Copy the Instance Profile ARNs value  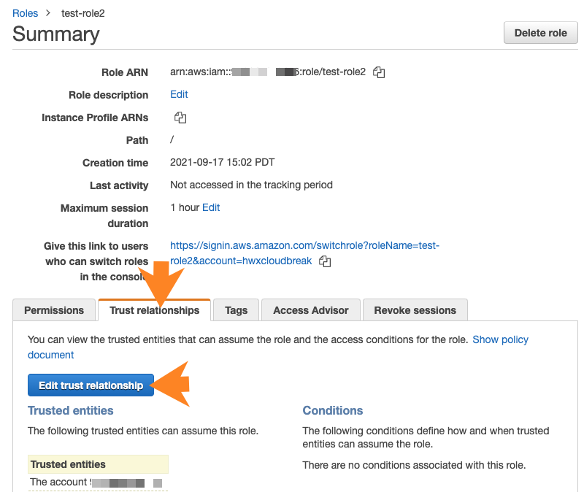(x=180, y=118)
